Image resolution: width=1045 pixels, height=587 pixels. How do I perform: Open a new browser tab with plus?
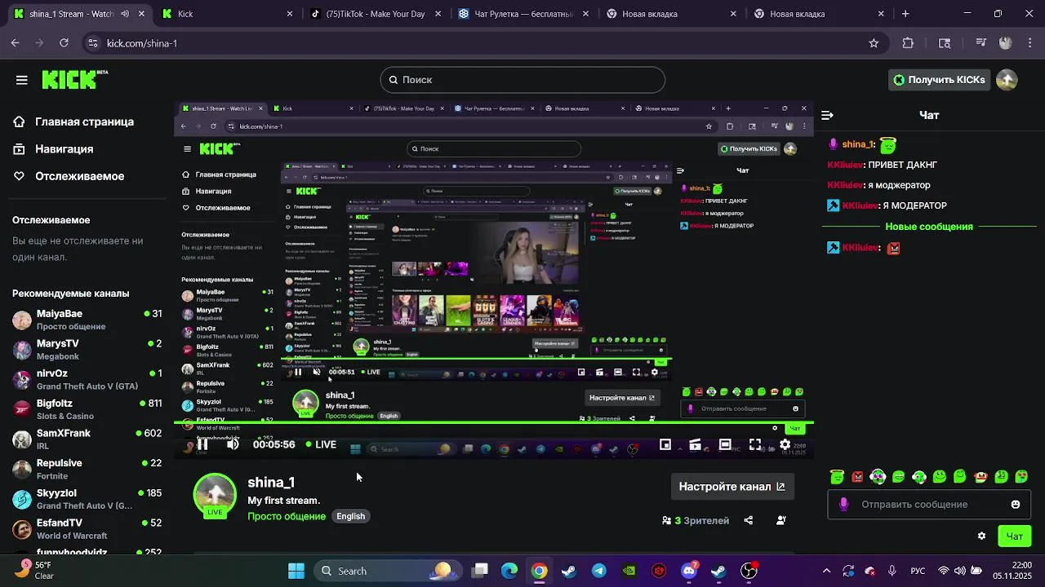click(x=905, y=14)
